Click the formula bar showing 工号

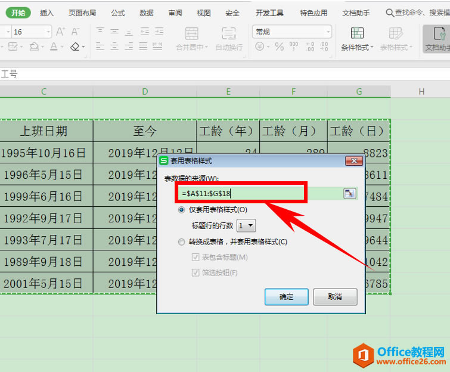[x=225, y=75]
